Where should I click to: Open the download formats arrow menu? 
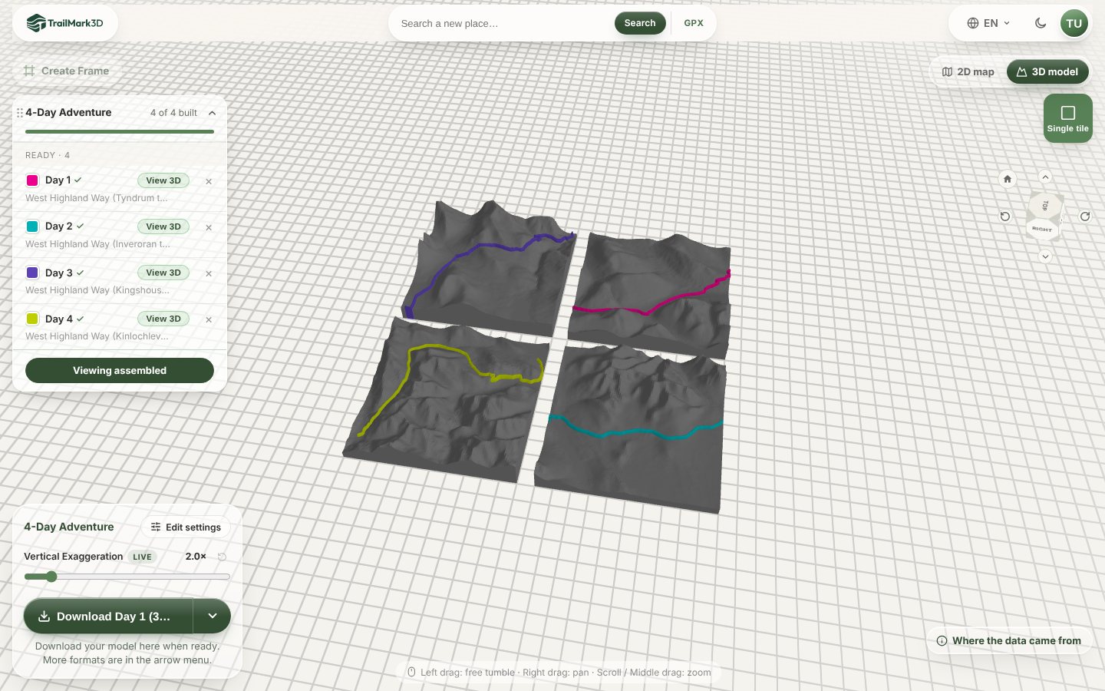[213, 616]
